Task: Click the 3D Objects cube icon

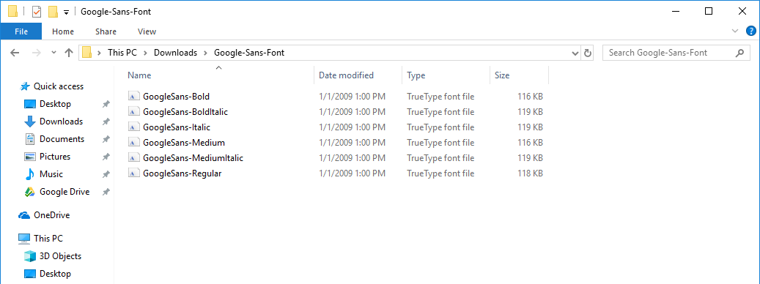Action: coord(30,256)
